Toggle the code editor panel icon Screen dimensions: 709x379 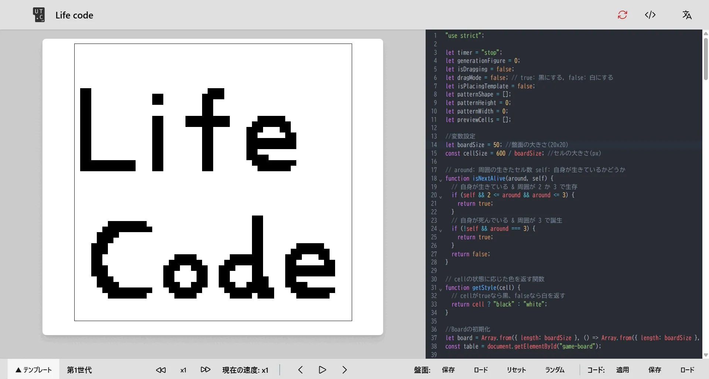(651, 15)
